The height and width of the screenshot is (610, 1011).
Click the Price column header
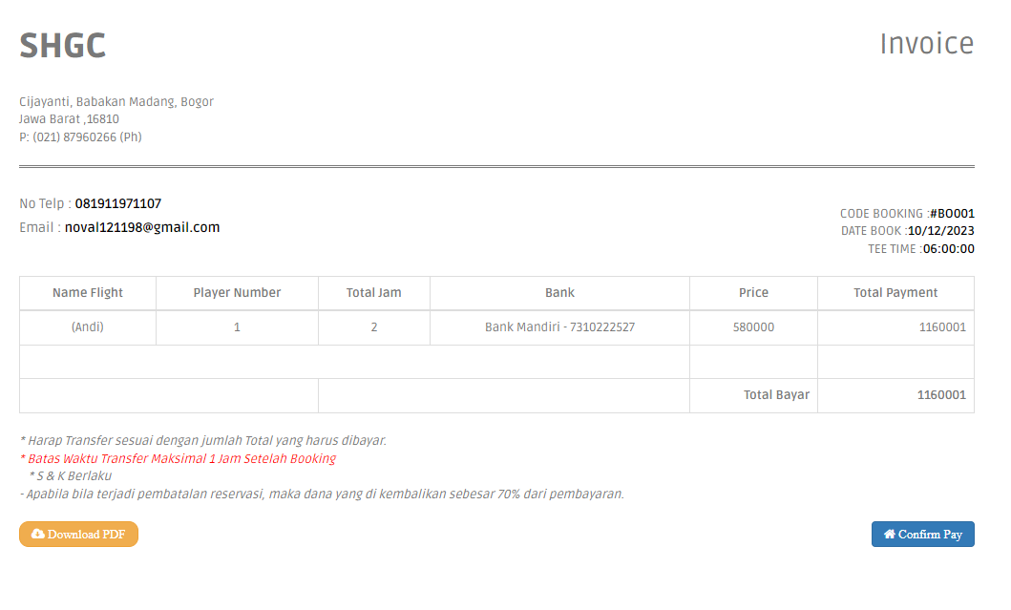(754, 293)
